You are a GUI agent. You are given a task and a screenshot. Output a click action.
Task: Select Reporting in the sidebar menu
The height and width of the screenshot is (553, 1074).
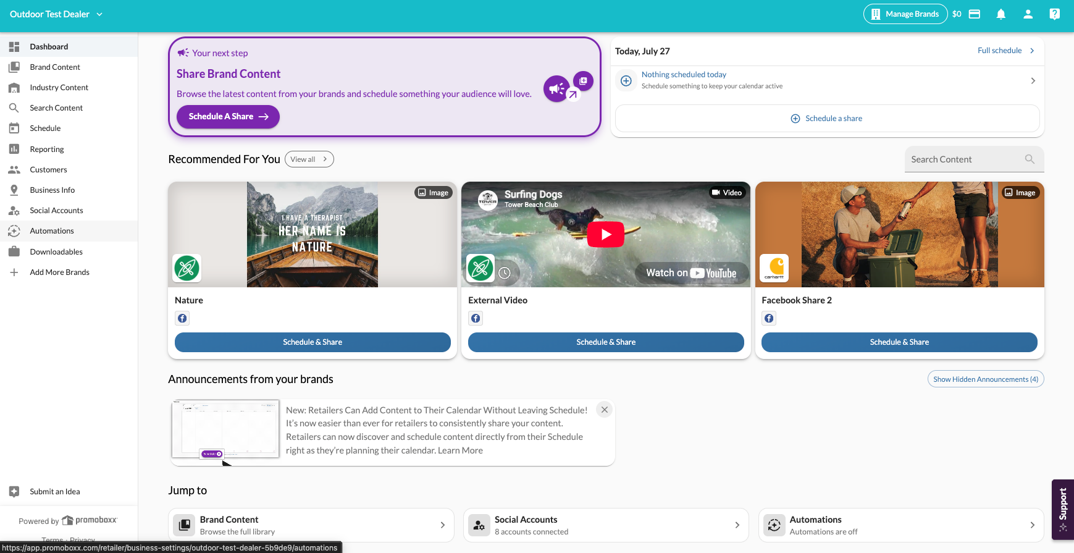tap(69, 149)
